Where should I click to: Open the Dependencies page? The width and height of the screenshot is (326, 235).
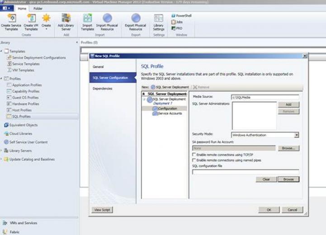[103, 89]
